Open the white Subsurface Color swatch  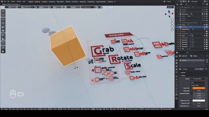coord(199,100)
